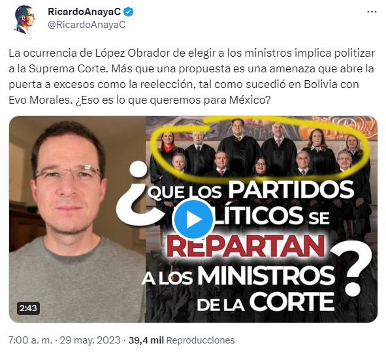Click the tweet text about López Obrador
386x352 pixels.
(x=192, y=76)
